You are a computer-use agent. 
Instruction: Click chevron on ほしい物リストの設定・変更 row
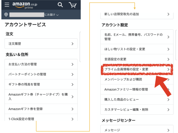[168, 49]
